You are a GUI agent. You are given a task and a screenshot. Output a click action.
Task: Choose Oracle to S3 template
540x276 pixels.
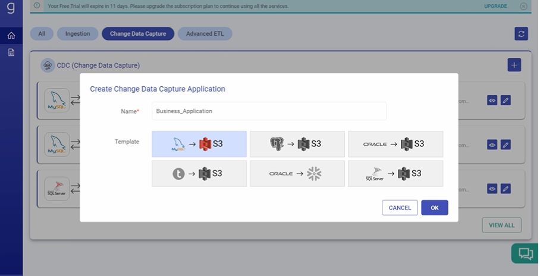tap(395, 144)
